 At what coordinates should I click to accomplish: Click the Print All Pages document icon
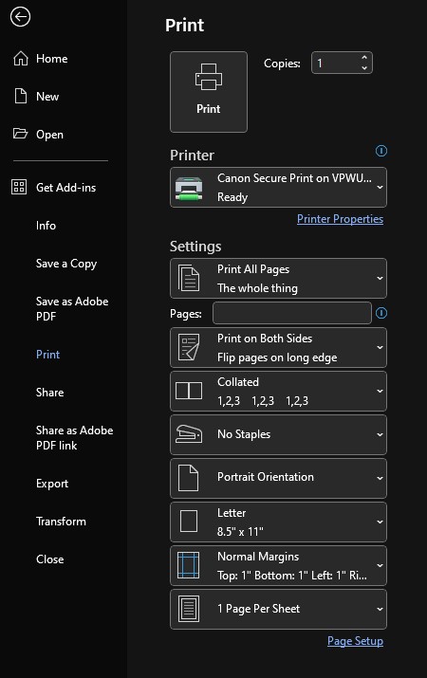(189, 278)
